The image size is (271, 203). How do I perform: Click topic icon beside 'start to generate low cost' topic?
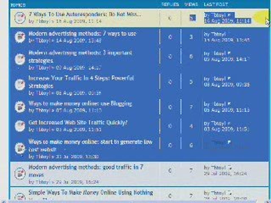[20, 148]
